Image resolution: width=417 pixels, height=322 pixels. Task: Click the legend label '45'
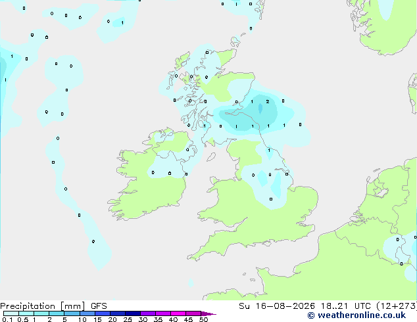(x=188, y=319)
